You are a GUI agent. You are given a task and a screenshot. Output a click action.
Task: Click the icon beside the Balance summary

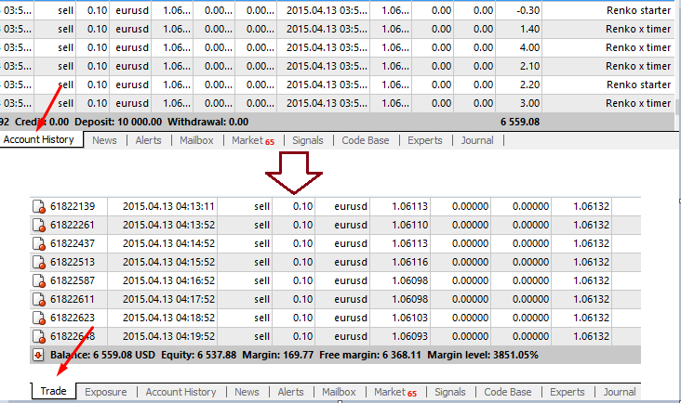click(x=38, y=355)
